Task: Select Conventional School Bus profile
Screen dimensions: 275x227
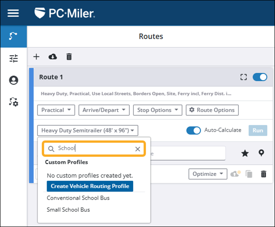Action: pyautogui.click(x=78, y=198)
